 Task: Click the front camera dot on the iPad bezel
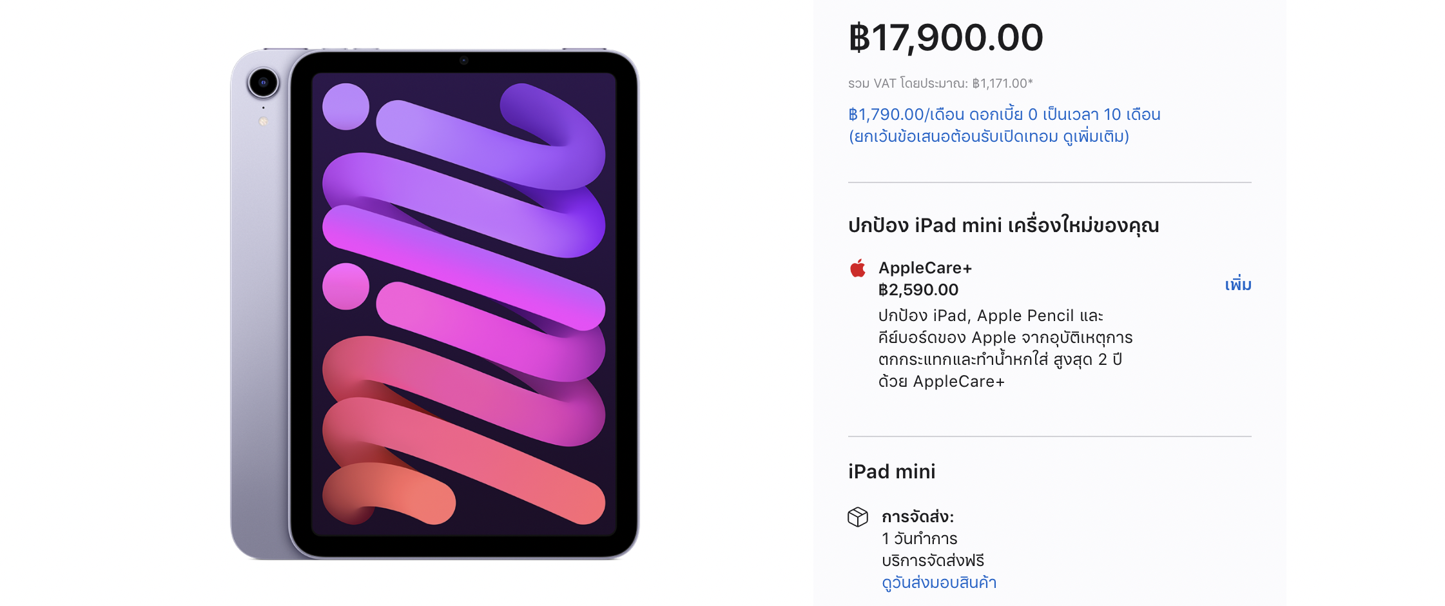click(x=463, y=61)
